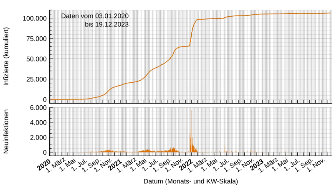Viewport: 334px width, 188px height.
Task: Click the first small bump in the lower chart
Action: 108,150
